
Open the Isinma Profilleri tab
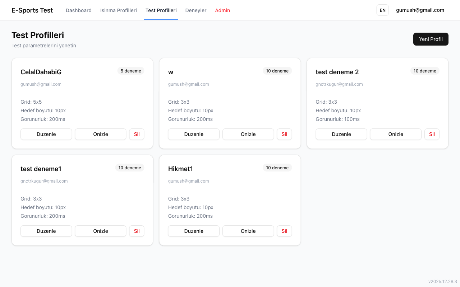coord(118,10)
